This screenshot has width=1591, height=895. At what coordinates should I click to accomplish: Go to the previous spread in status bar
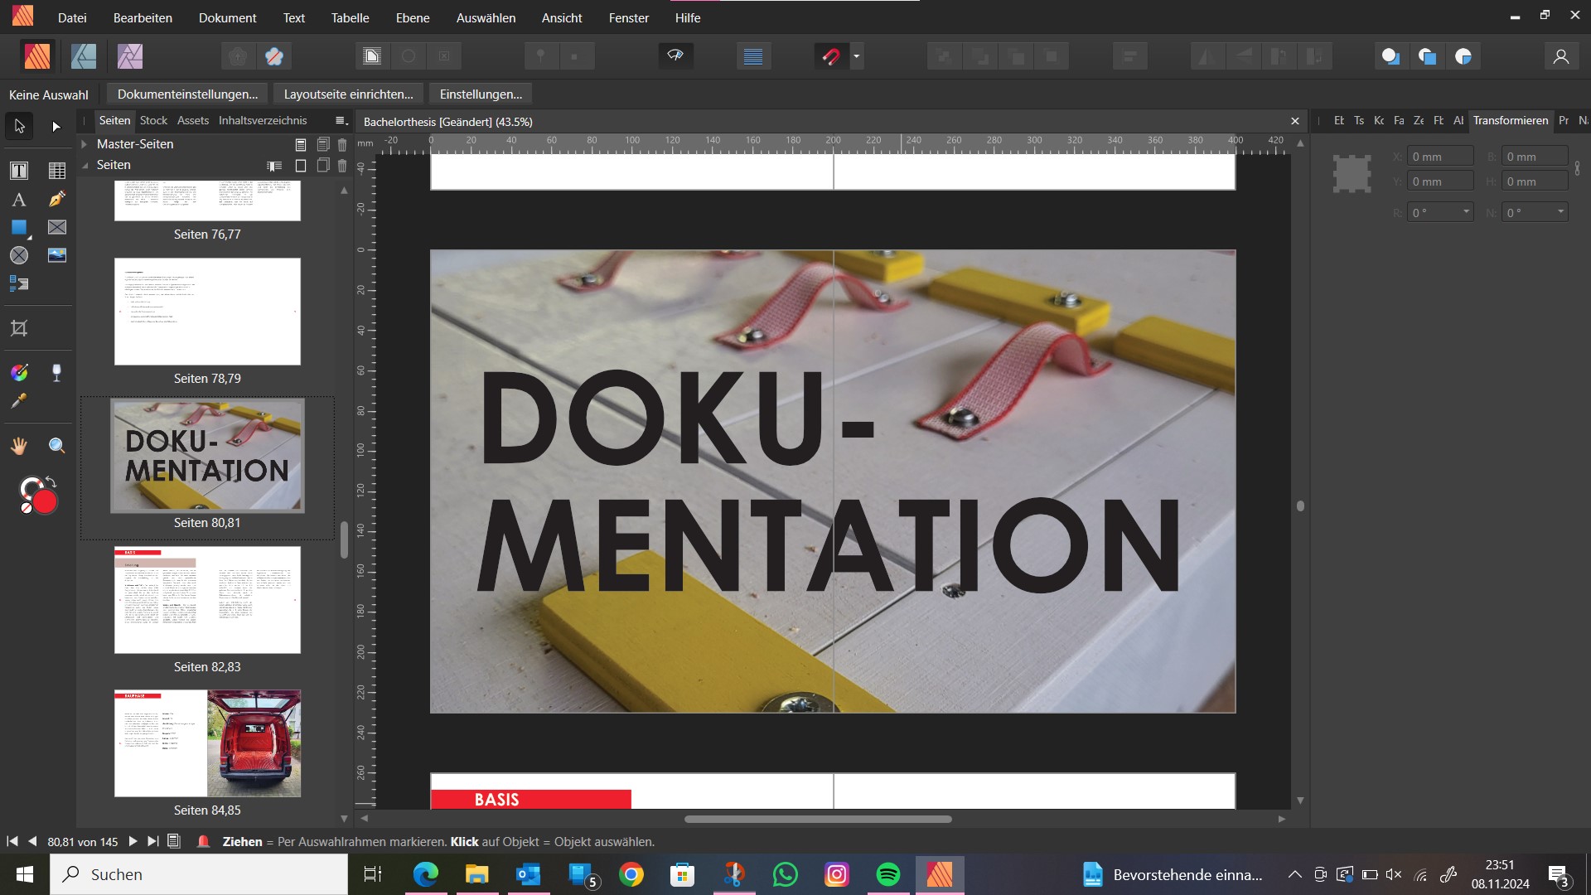coord(32,842)
